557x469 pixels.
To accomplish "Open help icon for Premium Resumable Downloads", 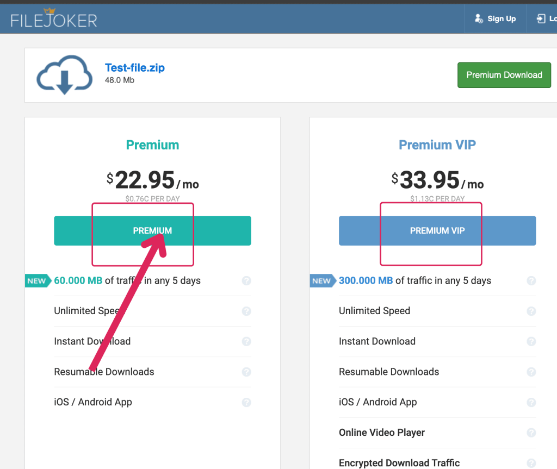I will [246, 372].
